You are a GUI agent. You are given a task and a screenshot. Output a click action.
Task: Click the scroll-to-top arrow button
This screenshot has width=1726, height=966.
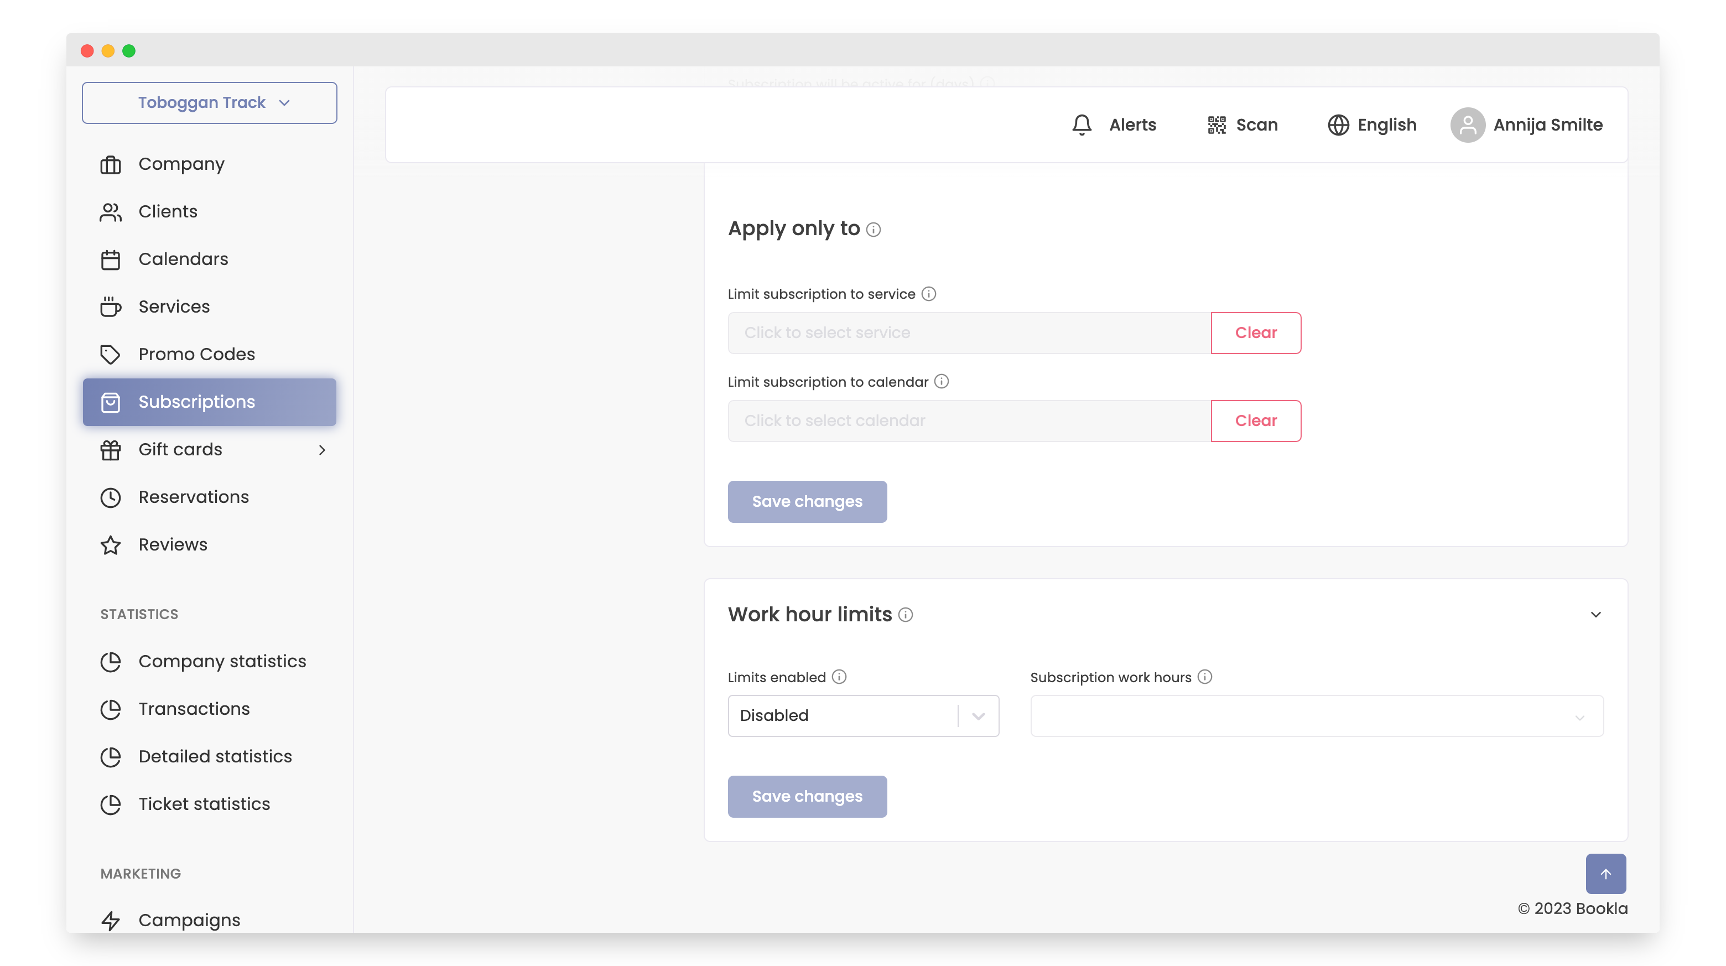coord(1605,874)
